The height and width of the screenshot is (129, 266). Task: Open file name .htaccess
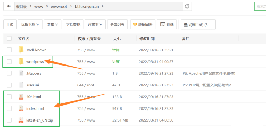[34, 73]
